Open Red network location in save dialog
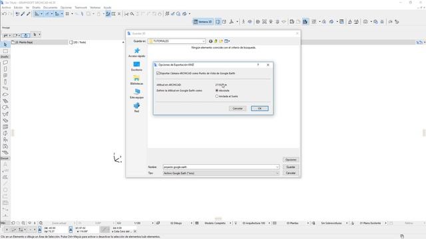 [136, 108]
